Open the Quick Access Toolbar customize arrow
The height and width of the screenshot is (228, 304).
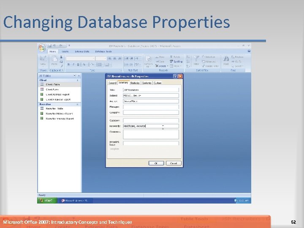click(x=69, y=46)
